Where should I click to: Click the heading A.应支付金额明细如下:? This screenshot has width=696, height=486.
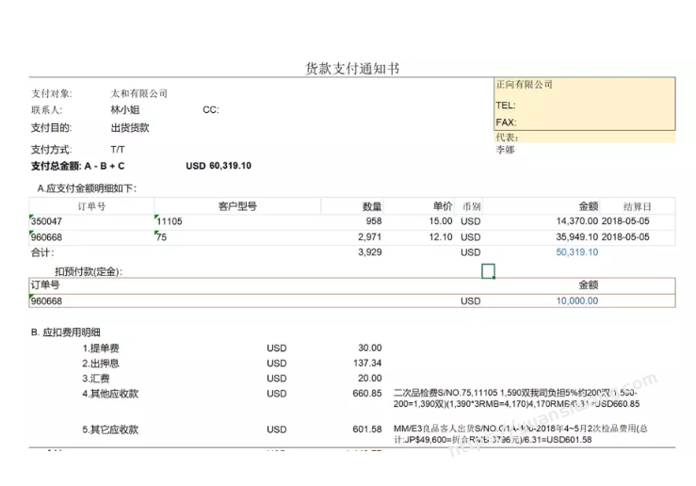(87, 188)
